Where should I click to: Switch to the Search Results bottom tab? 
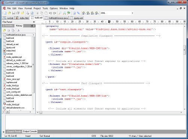point(14,132)
